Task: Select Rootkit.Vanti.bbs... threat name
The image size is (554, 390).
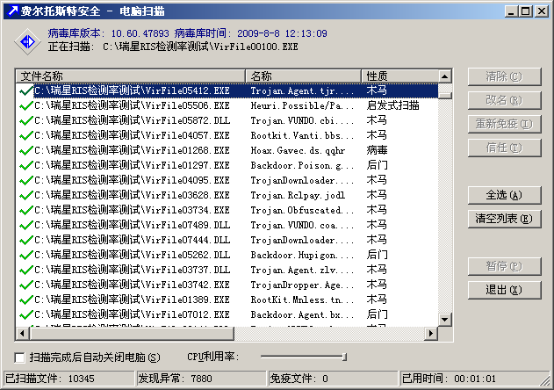Action: (x=302, y=135)
